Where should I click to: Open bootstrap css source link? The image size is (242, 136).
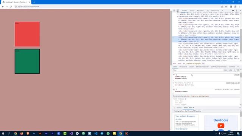point(233,83)
